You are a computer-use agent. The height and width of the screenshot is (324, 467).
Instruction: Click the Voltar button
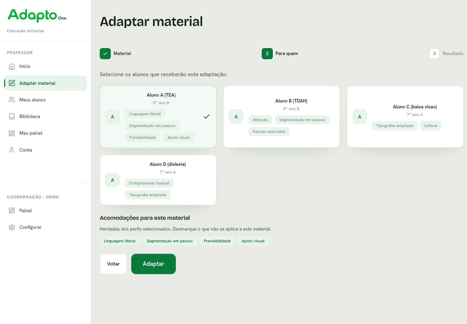(114, 264)
